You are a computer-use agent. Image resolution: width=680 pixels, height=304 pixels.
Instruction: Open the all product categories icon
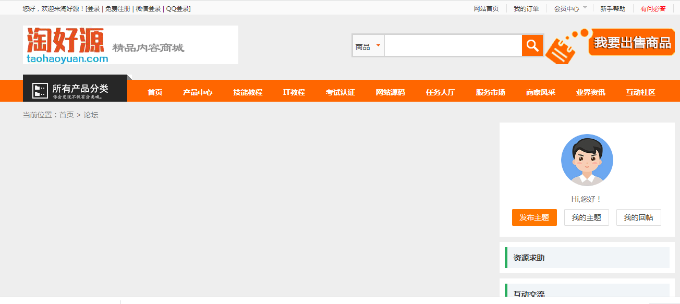tap(40, 91)
